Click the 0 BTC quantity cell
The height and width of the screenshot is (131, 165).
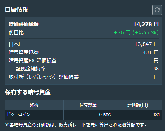(88, 115)
